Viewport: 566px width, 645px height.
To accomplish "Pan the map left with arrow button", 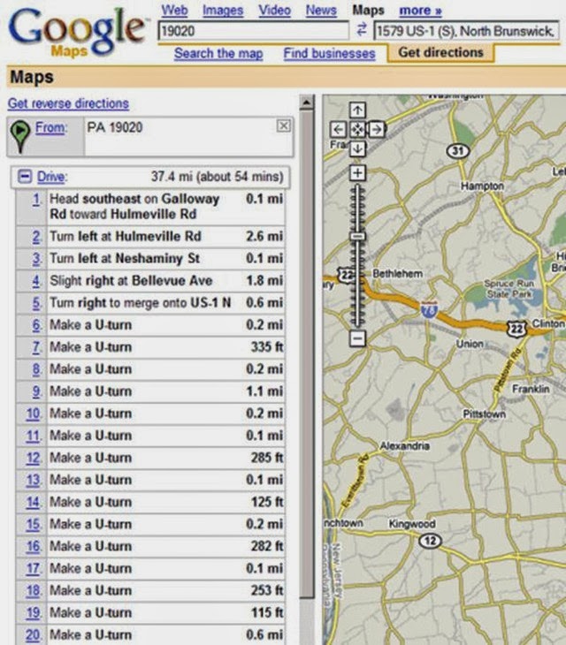I will point(338,130).
